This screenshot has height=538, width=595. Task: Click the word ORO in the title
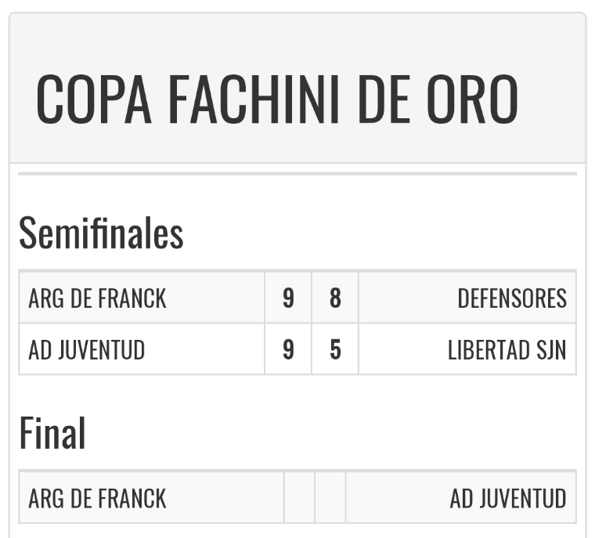(472, 99)
